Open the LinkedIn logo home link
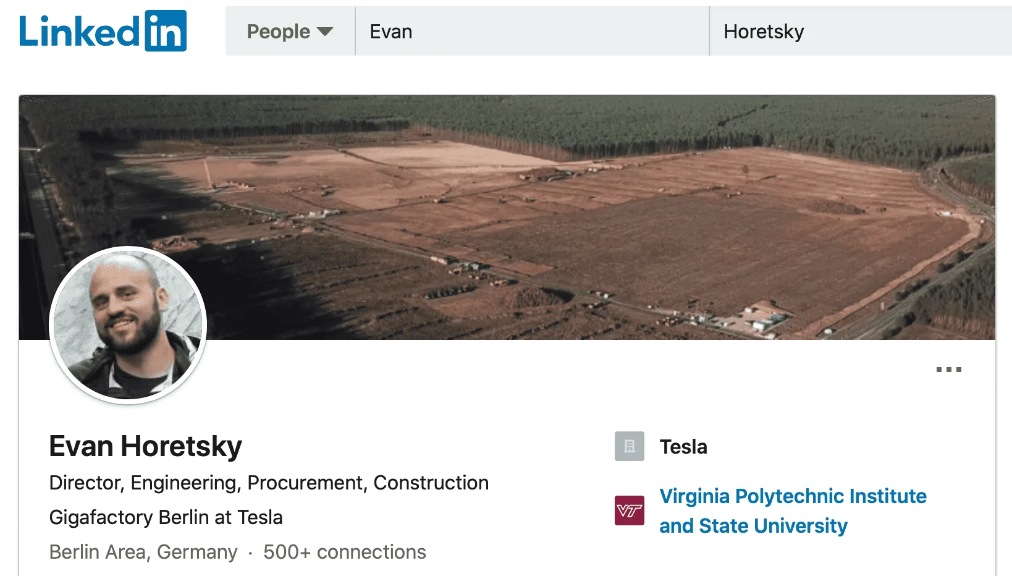 coord(103,31)
